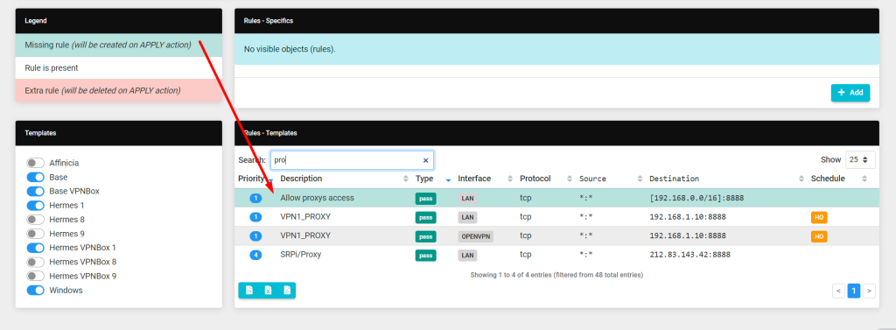Viewport: 896px width, 330px height.
Task: Click the 'Extra rule' legend entry
Action: tap(118, 90)
